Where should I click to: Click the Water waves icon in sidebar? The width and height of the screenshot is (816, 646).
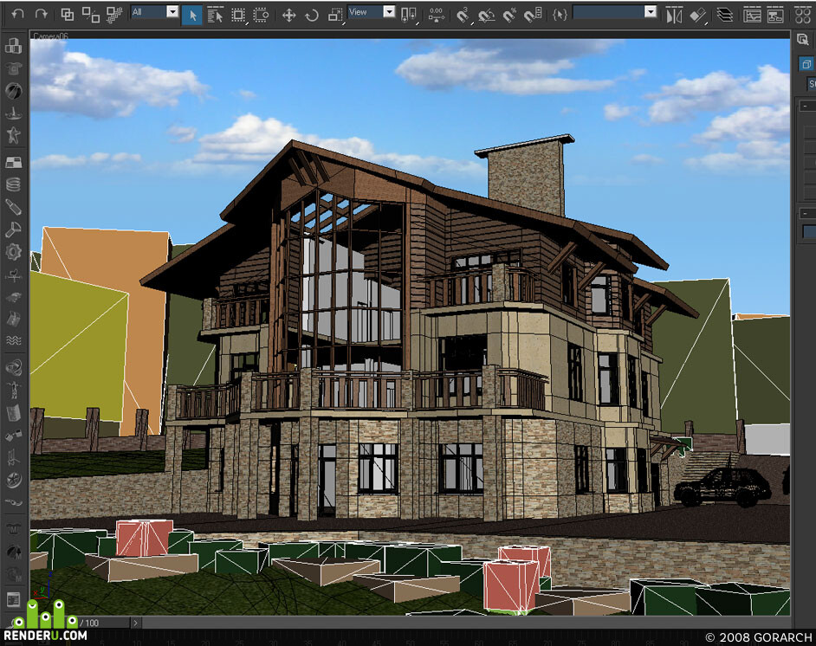pyautogui.click(x=14, y=340)
